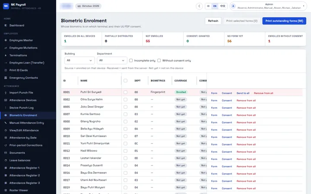Click the Refresh button

pos(213,21)
